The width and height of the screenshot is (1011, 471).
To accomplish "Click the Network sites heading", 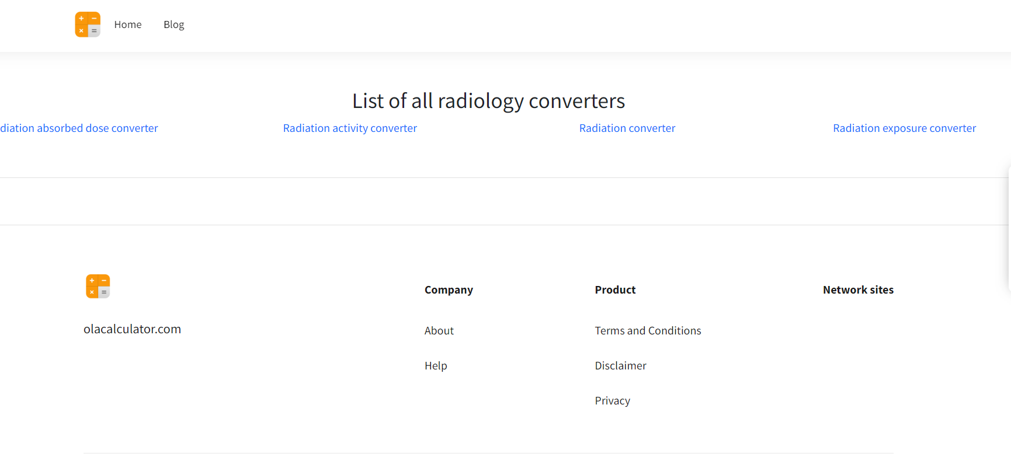I will click(x=858, y=289).
